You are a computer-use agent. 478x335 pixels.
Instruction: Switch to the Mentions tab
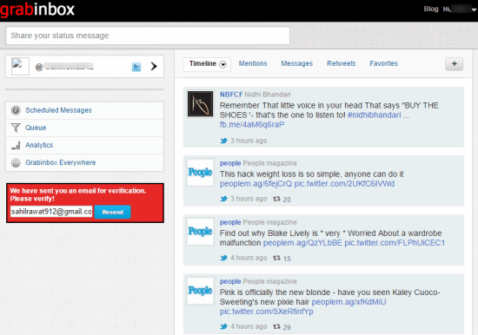pyautogui.click(x=253, y=63)
